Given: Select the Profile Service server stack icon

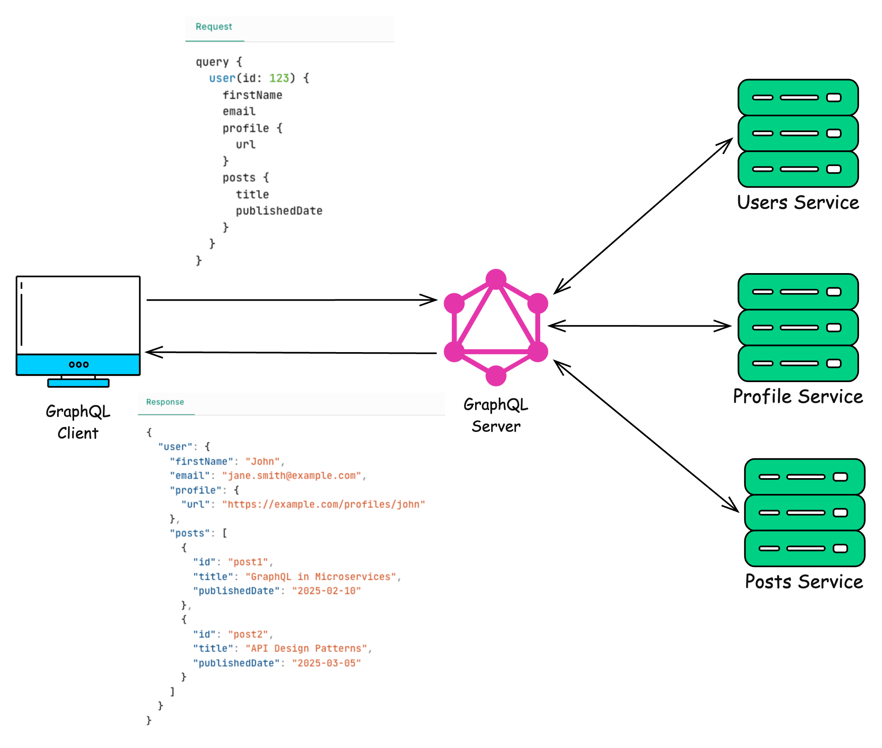Looking at the screenshot, I should point(798,327).
